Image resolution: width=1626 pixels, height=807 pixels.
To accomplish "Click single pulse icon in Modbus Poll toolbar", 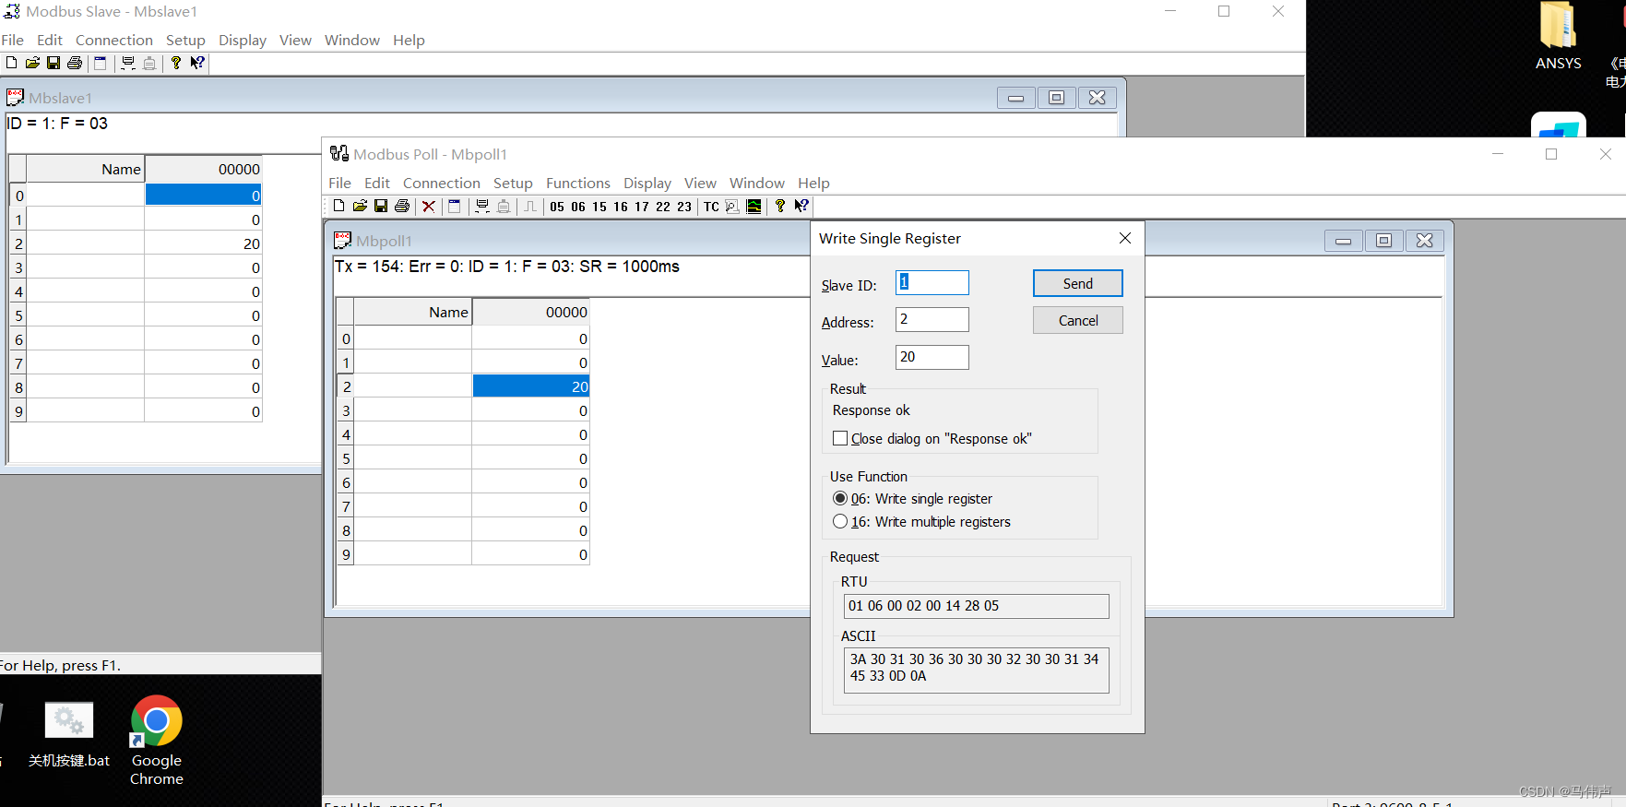I will point(530,206).
